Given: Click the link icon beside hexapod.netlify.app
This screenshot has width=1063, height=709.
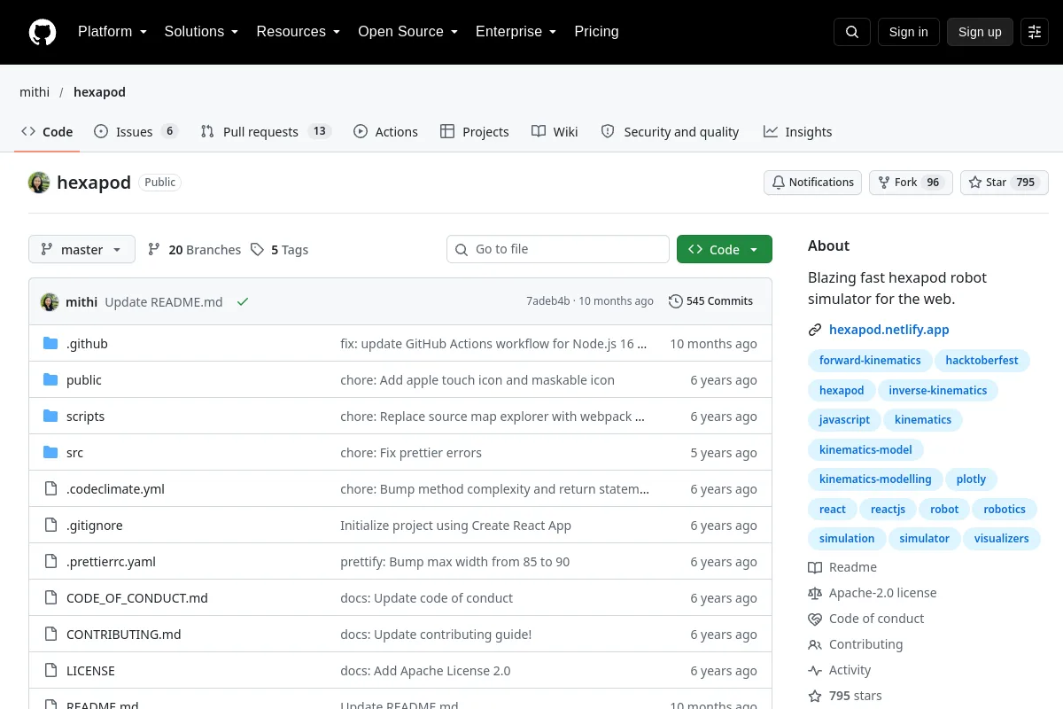Looking at the screenshot, I should 815,330.
